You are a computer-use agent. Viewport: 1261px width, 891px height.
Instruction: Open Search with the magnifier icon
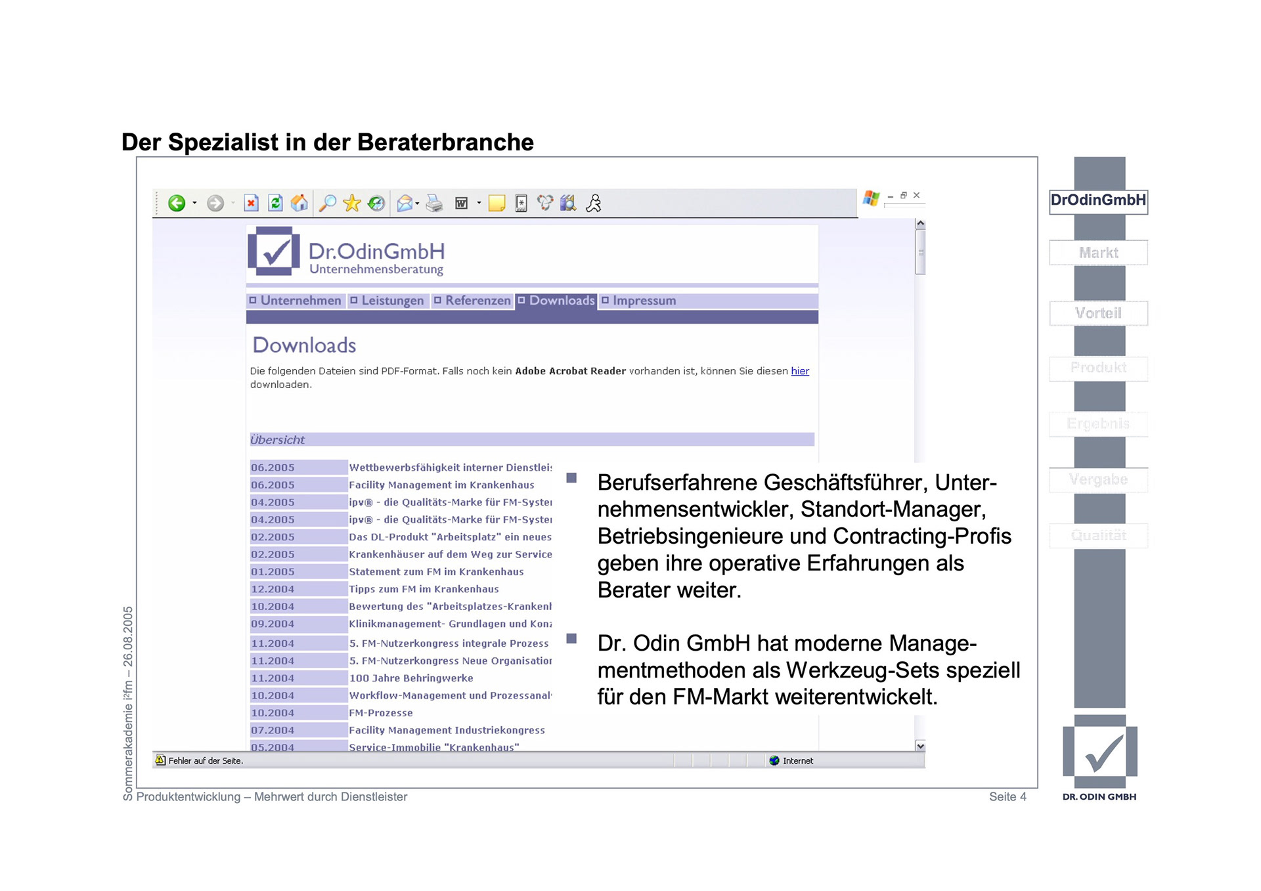(x=327, y=204)
